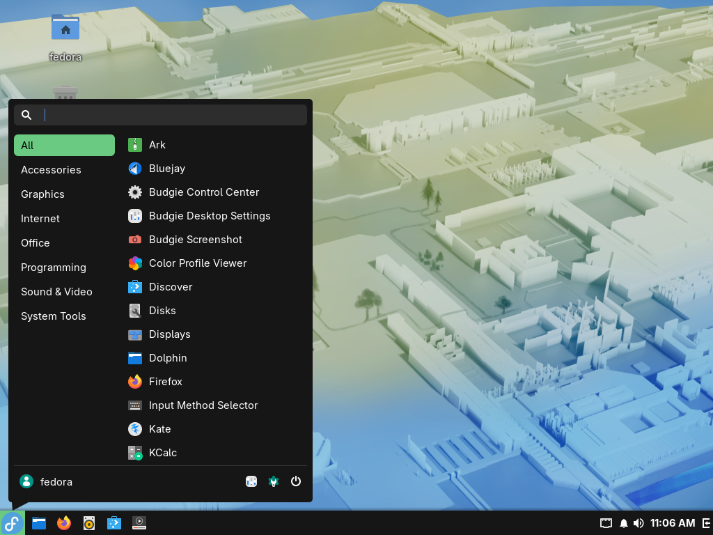Click the 11:06 AM clock

[x=673, y=523]
